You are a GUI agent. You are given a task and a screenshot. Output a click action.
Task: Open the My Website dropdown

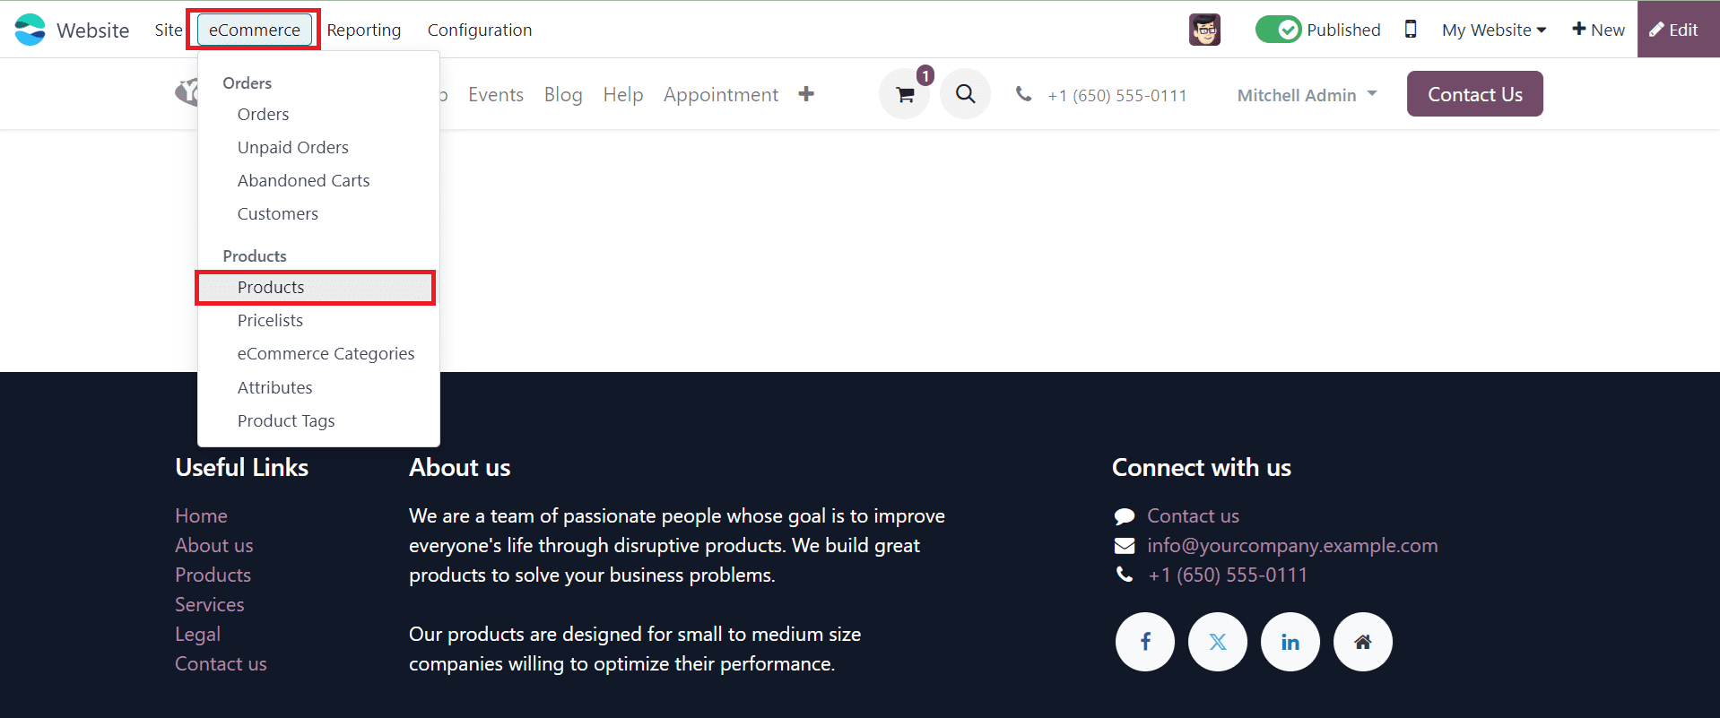tap(1494, 30)
